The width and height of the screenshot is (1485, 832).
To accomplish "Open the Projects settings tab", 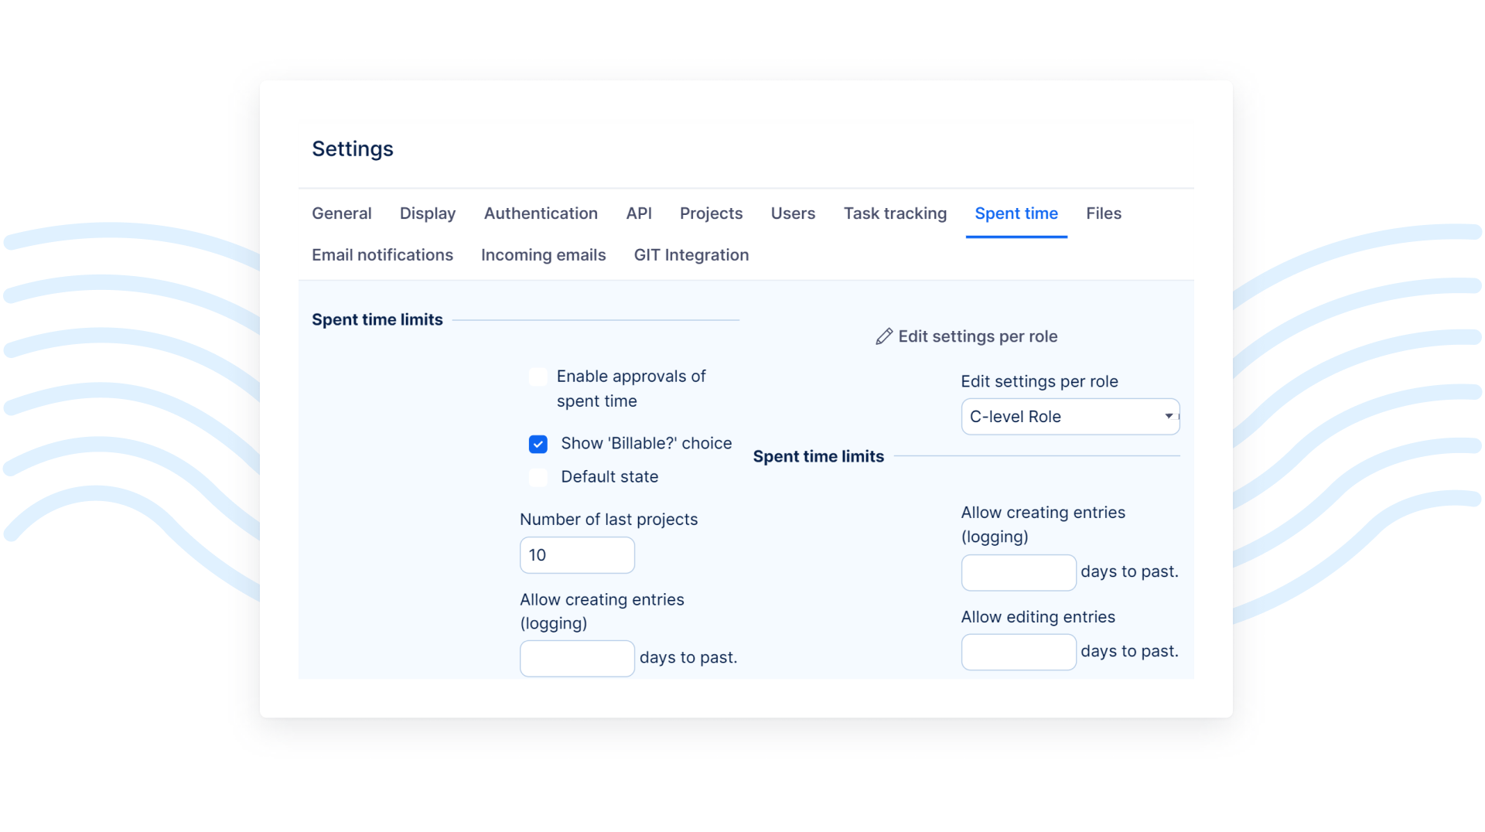I will (x=711, y=213).
